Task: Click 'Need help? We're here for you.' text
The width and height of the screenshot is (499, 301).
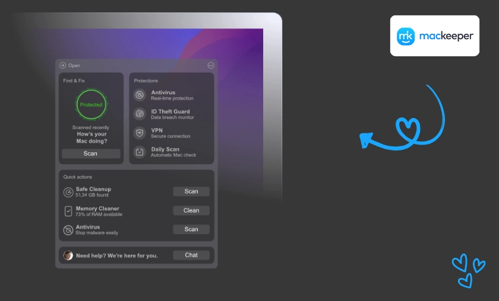Action: point(117,255)
